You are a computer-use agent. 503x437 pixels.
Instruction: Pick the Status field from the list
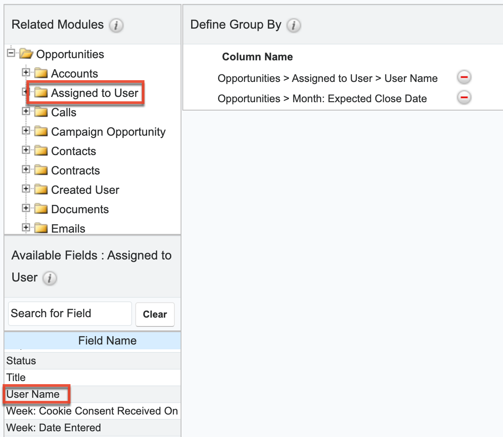click(x=21, y=361)
